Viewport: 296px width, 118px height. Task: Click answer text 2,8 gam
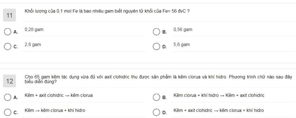(x=33, y=45)
